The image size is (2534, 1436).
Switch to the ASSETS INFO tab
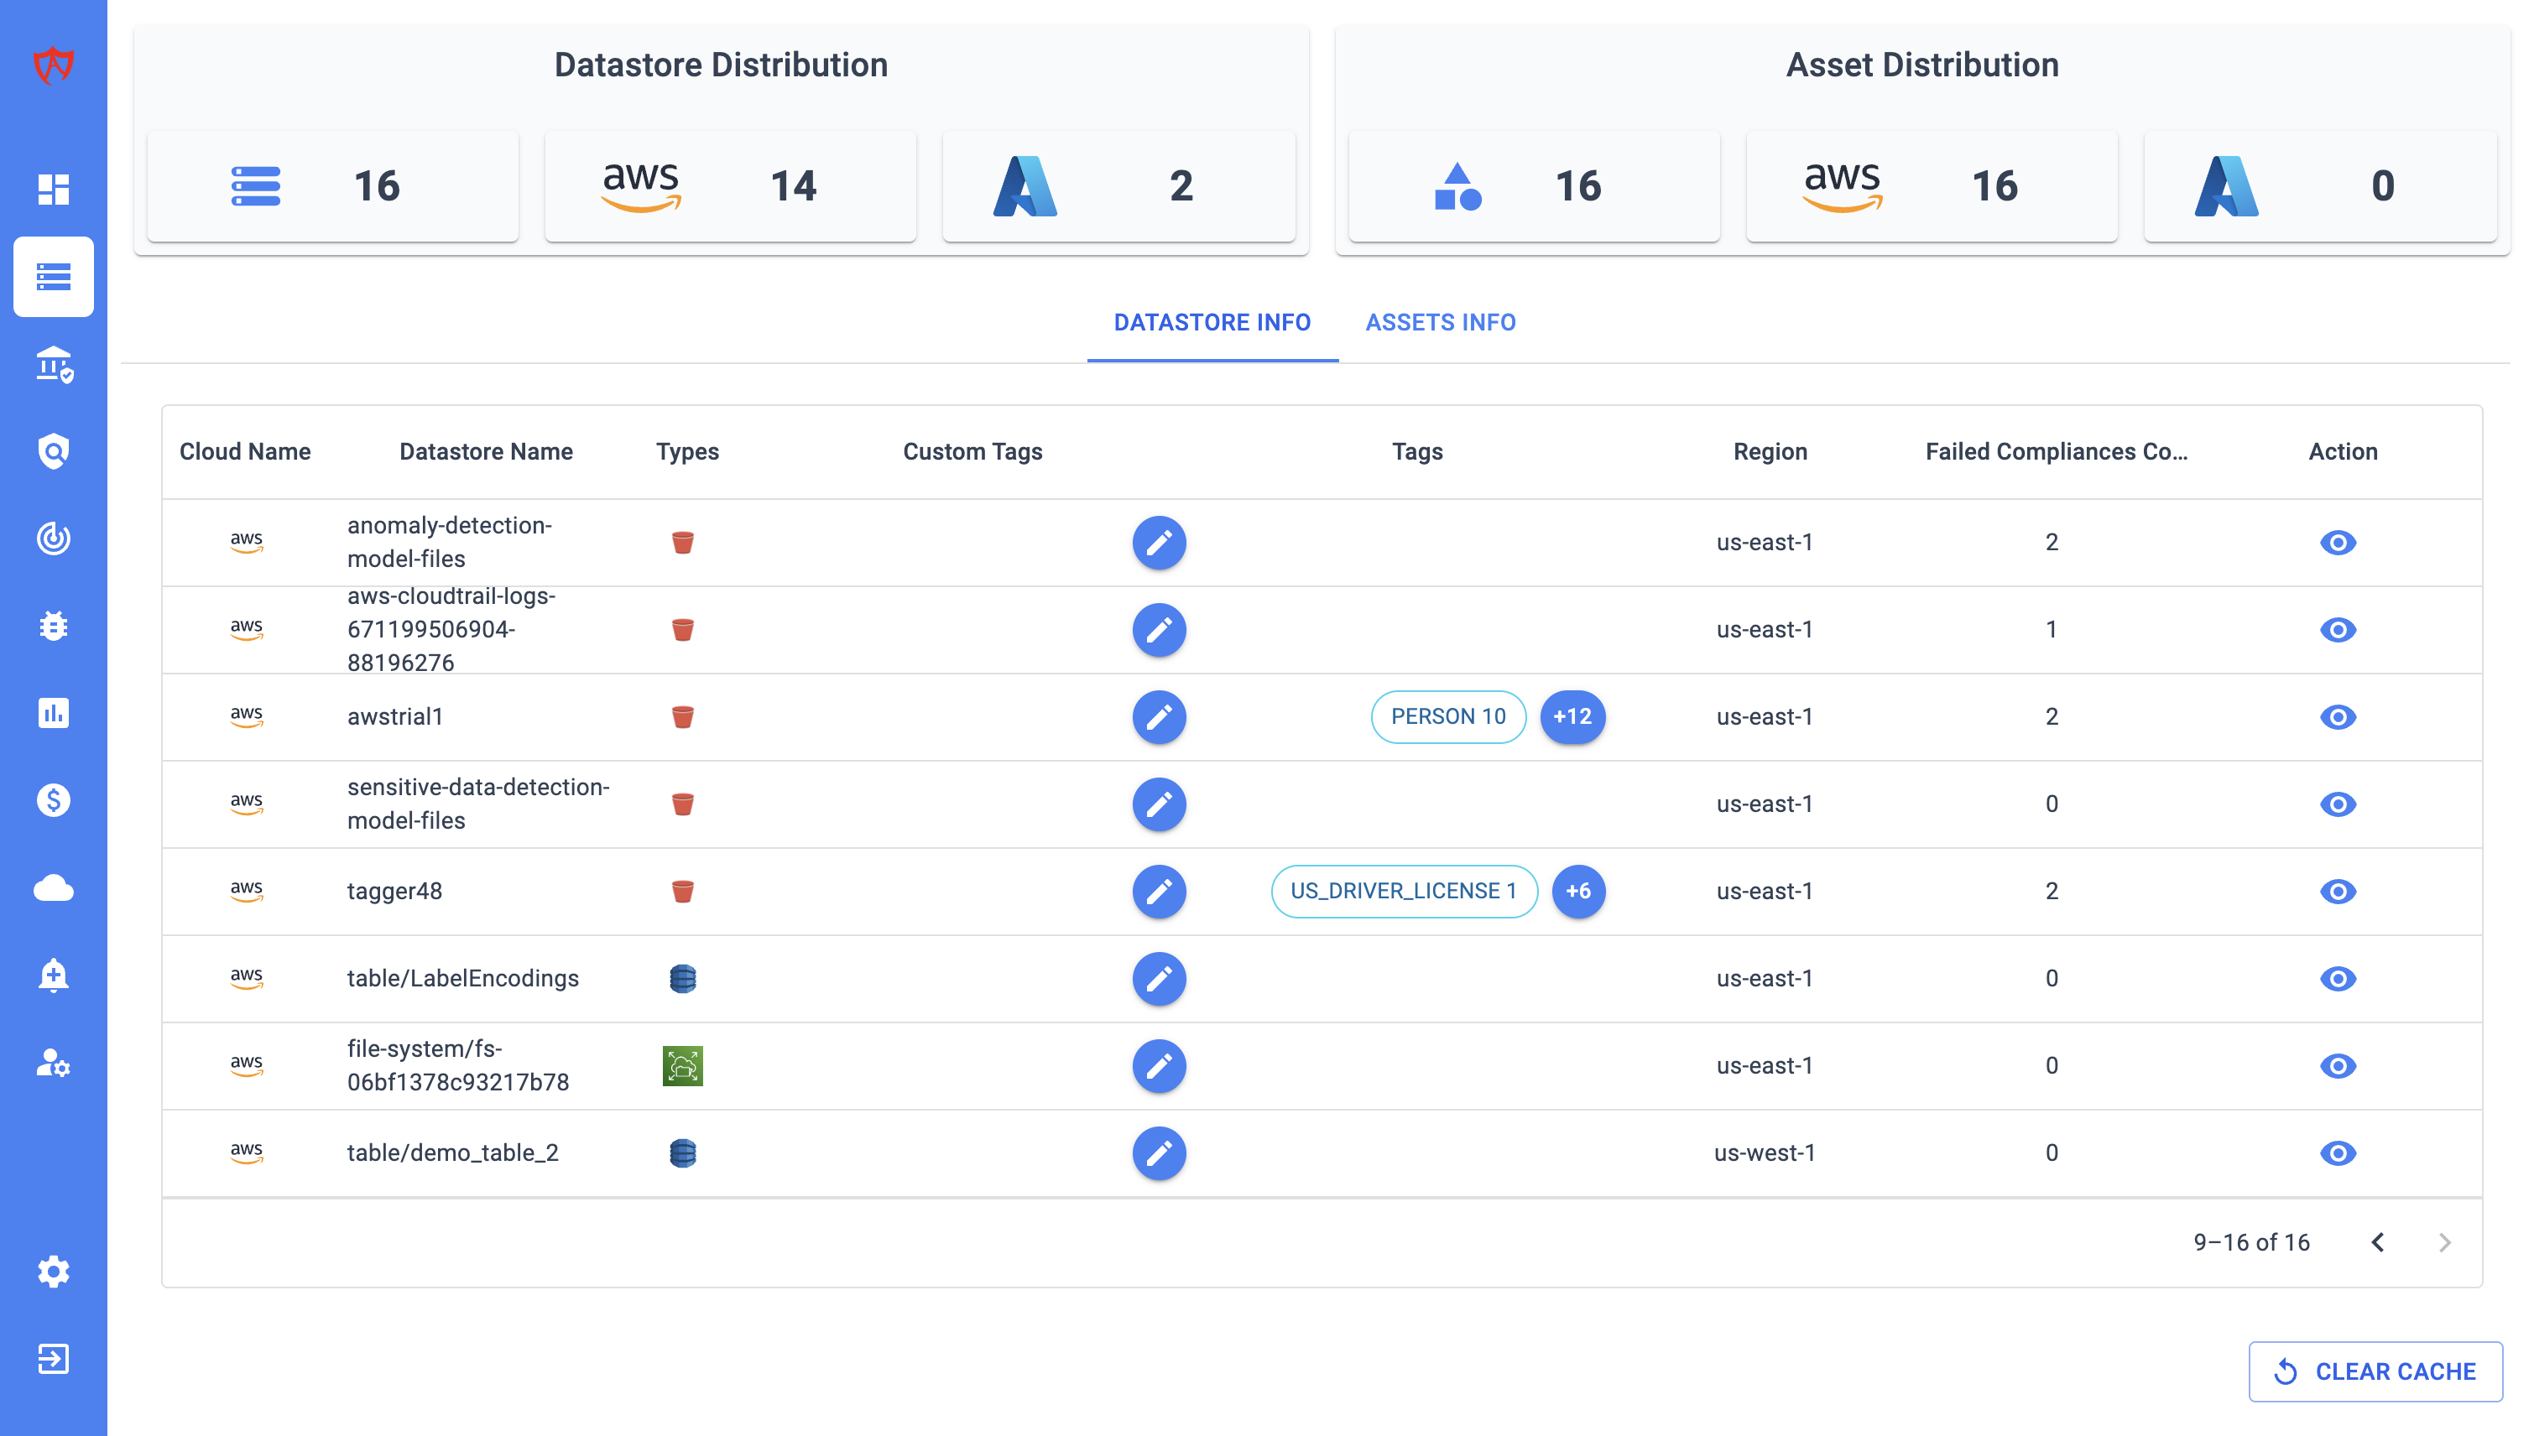coord(1440,322)
